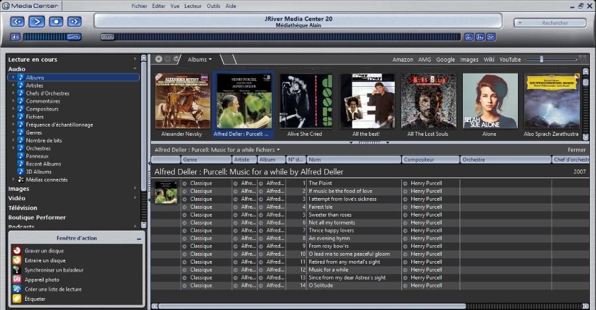Select Compositeurs in the tree

coord(42,109)
